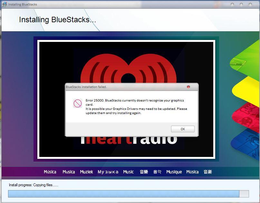Click the 'Musique' label in banner
The width and height of the screenshot is (260, 203).
point(174,172)
